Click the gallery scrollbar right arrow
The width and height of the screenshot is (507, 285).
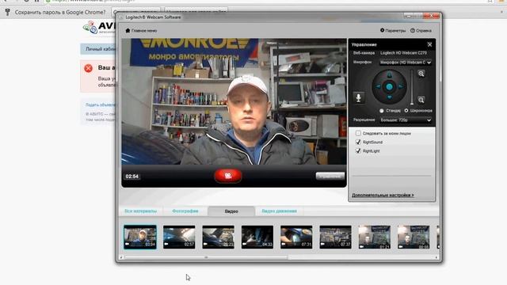[436, 257]
